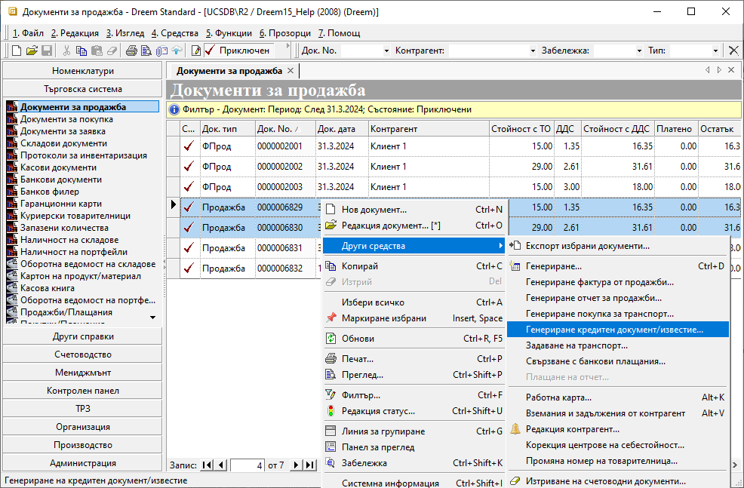The image size is (744, 488).
Task: Open the Средства menu in menu bar
Action: tap(175, 33)
